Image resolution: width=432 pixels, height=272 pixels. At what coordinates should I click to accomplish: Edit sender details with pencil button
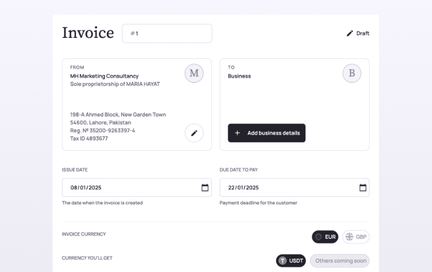point(194,133)
